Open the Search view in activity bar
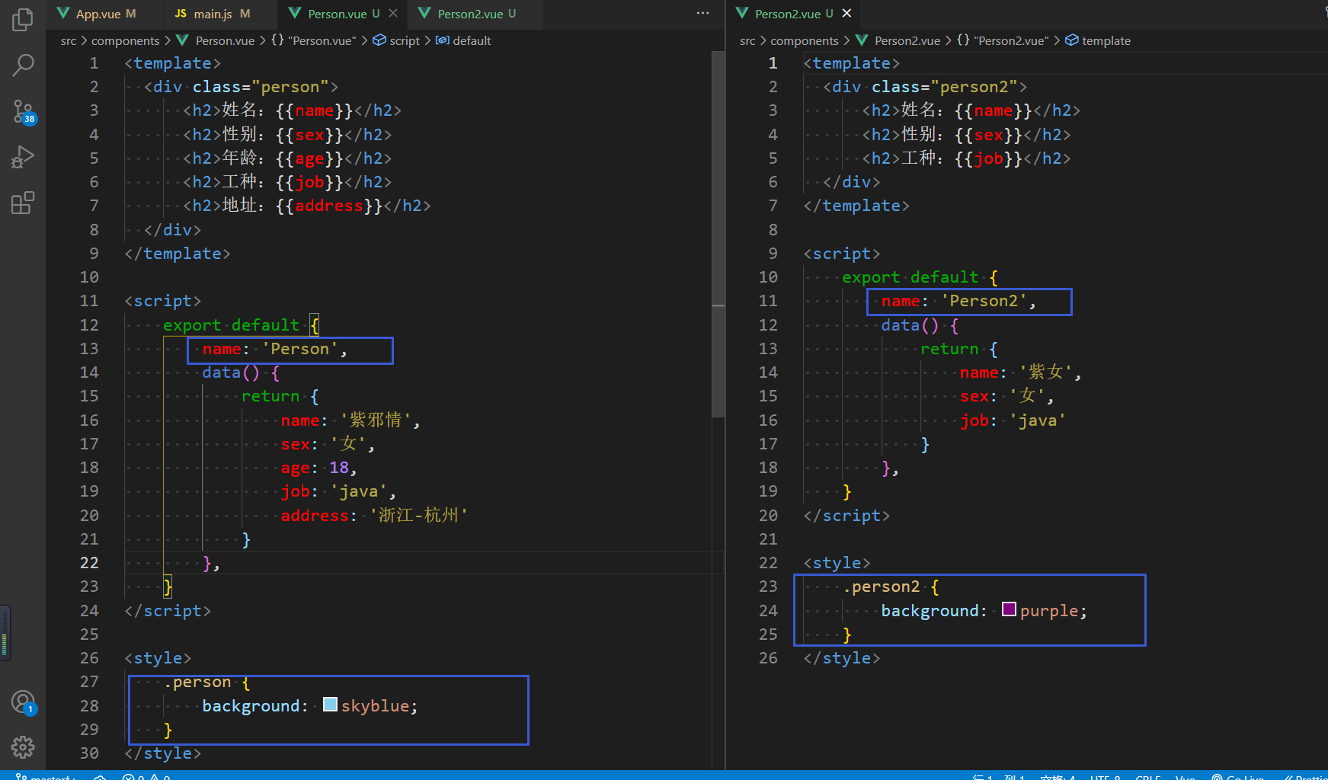The height and width of the screenshot is (780, 1328). pyautogui.click(x=23, y=66)
